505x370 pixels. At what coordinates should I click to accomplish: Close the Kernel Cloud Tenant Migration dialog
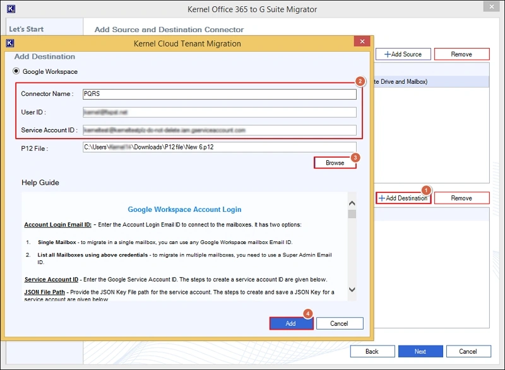pyautogui.click(x=362, y=43)
